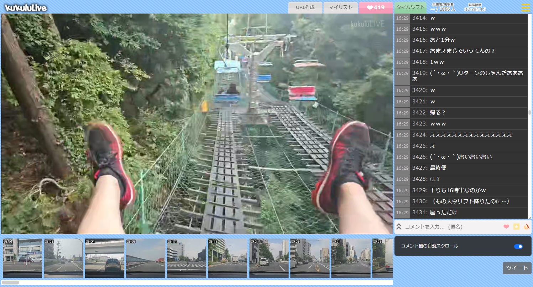
Task: Click the yellow star icon in comment box
Action: tap(516, 226)
